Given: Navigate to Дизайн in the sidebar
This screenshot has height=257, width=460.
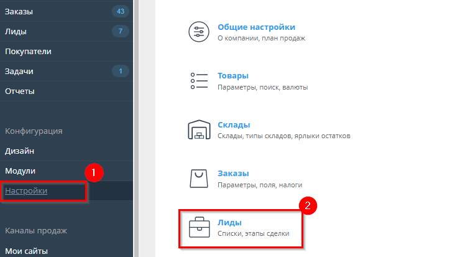Looking at the screenshot, I should tap(19, 151).
